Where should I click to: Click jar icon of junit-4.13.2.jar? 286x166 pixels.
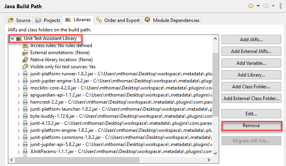pyautogui.click(x=25, y=123)
